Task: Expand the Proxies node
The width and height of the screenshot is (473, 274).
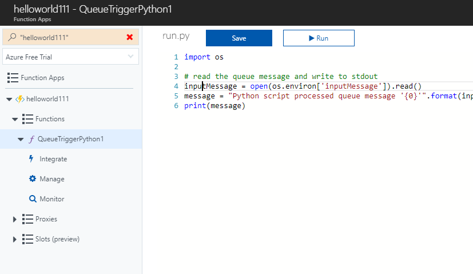Action: [14, 220]
